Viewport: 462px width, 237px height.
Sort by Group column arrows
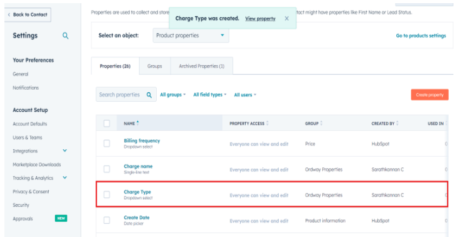click(x=321, y=123)
